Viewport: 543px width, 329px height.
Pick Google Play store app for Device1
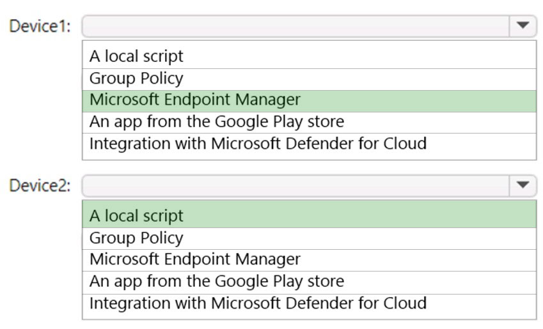tap(309, 123)
